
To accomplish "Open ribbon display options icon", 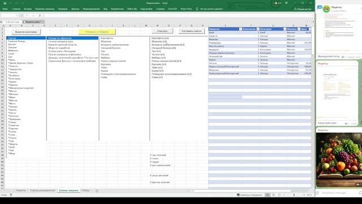I will click(x=286, y=3).
